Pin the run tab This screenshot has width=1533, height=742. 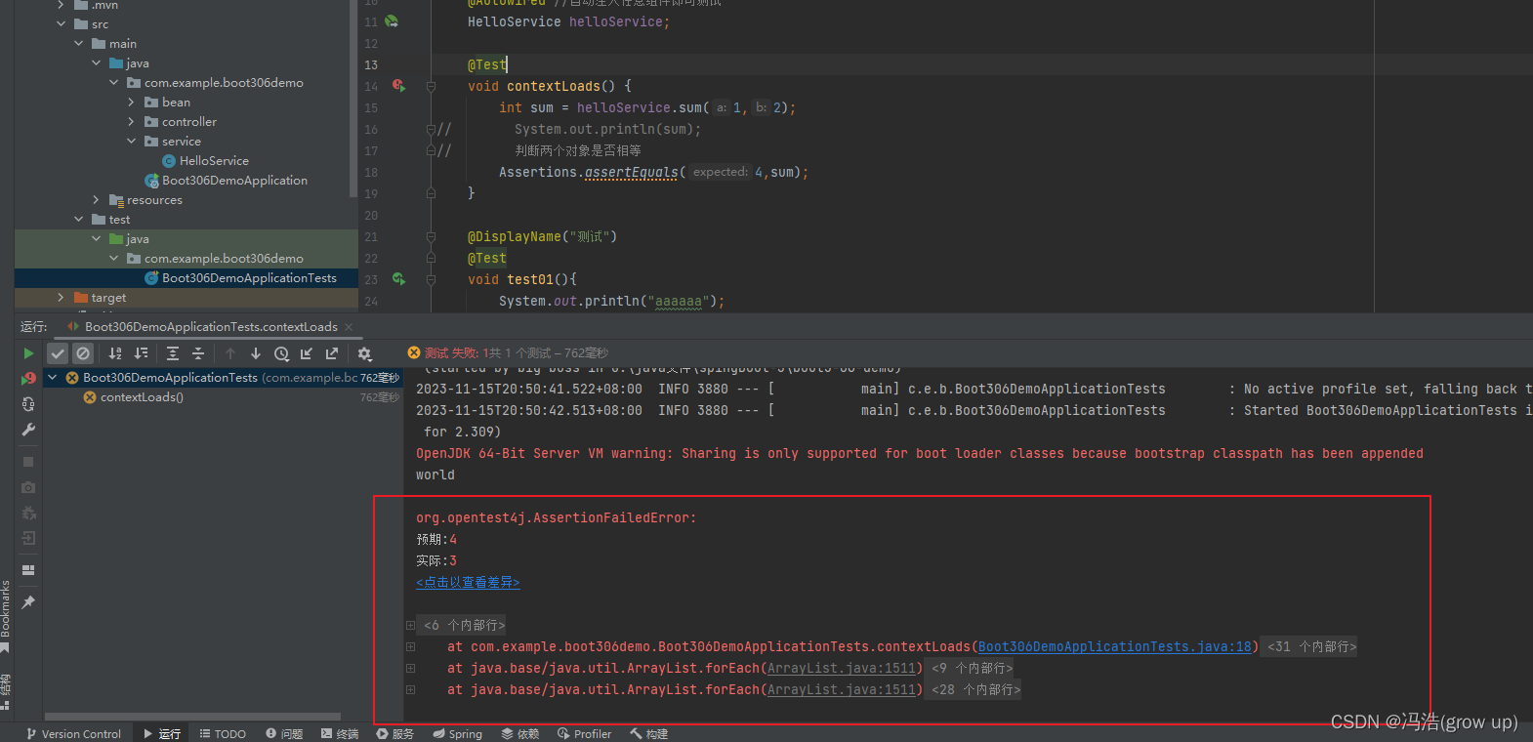[28, 602]
